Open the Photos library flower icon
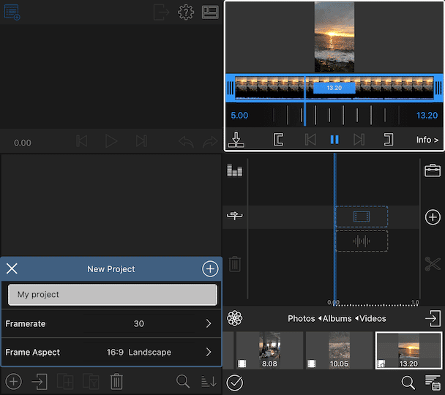This screenshot has width=445, height=395. pos(234,318)
